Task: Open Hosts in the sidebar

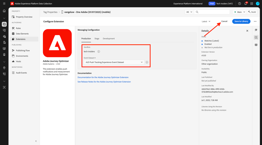Action: (x=24, y=61)
